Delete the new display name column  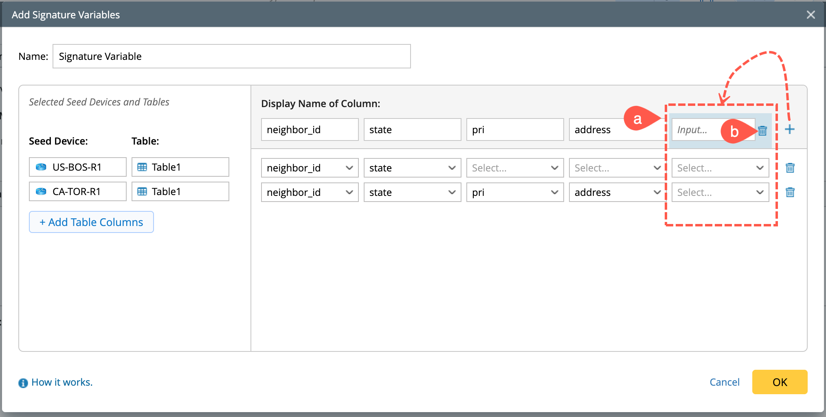coord(762,131)
